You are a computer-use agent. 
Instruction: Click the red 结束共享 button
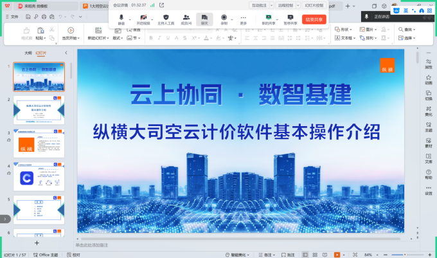tap(314, 20)
